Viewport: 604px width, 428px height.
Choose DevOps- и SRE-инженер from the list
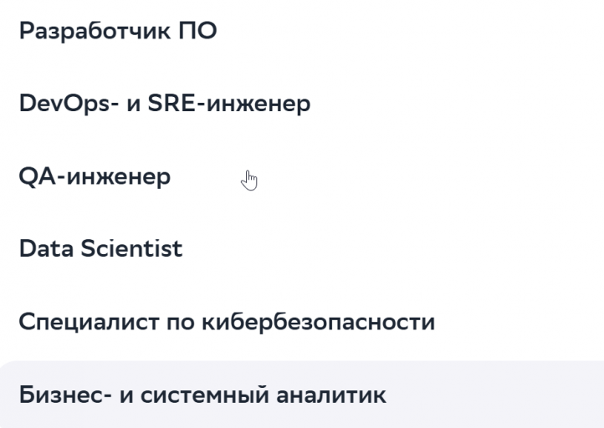[x=302, y=104]
